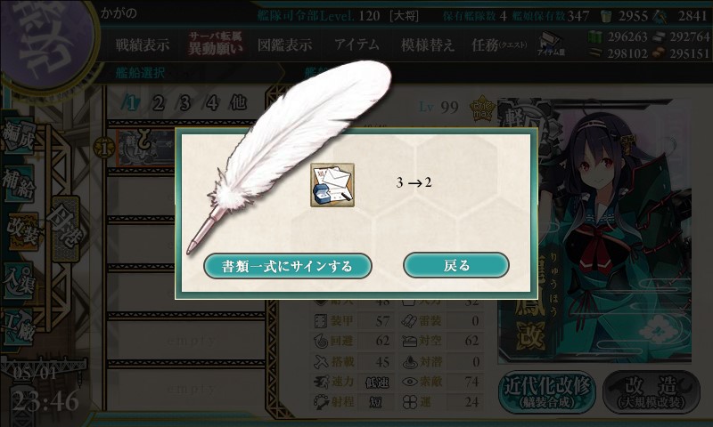This screenshot has width=713, height=427.
Task: Click the marriage documents and ring item icon
Action: [332, 185]
